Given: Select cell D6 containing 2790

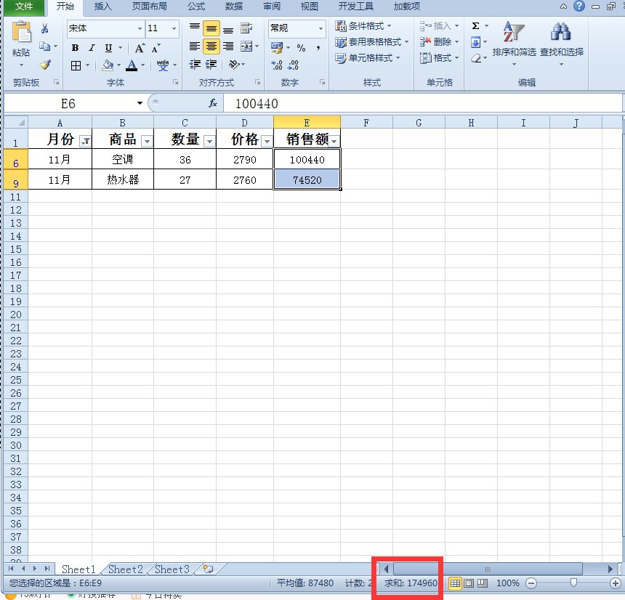Looking at the screenshot, I should pos(244,160).
